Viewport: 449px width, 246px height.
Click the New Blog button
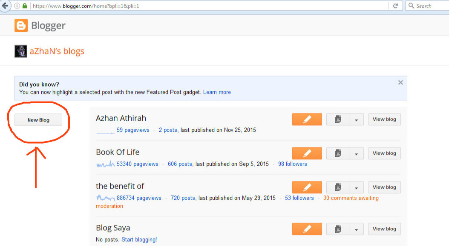coord(38,120)
